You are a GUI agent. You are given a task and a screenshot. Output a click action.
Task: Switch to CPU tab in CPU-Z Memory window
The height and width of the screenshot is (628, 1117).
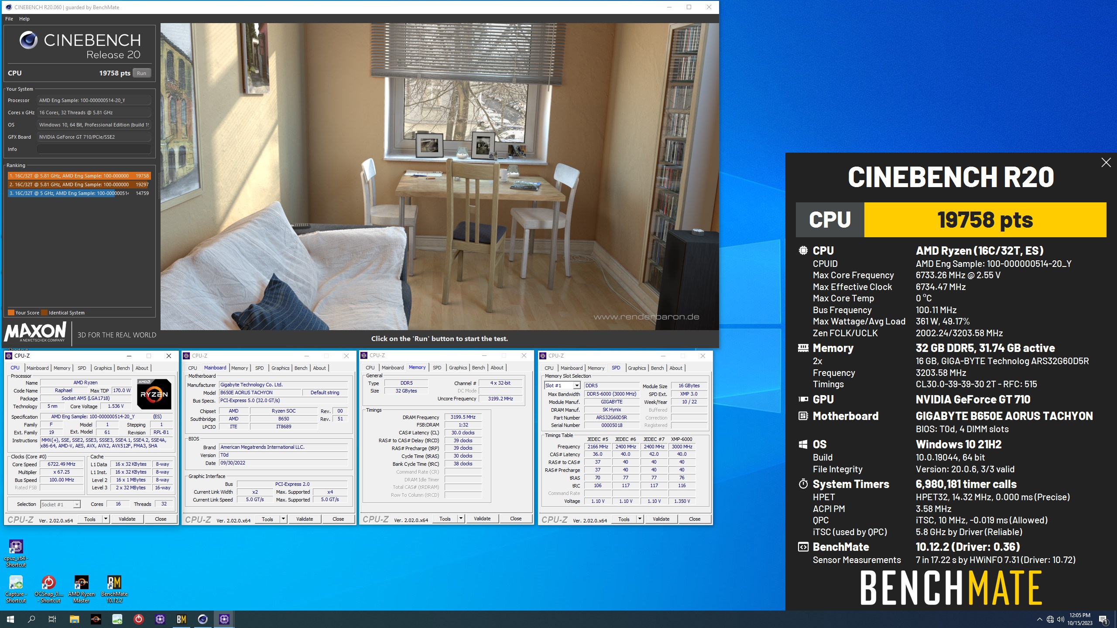tap(370, 368)
